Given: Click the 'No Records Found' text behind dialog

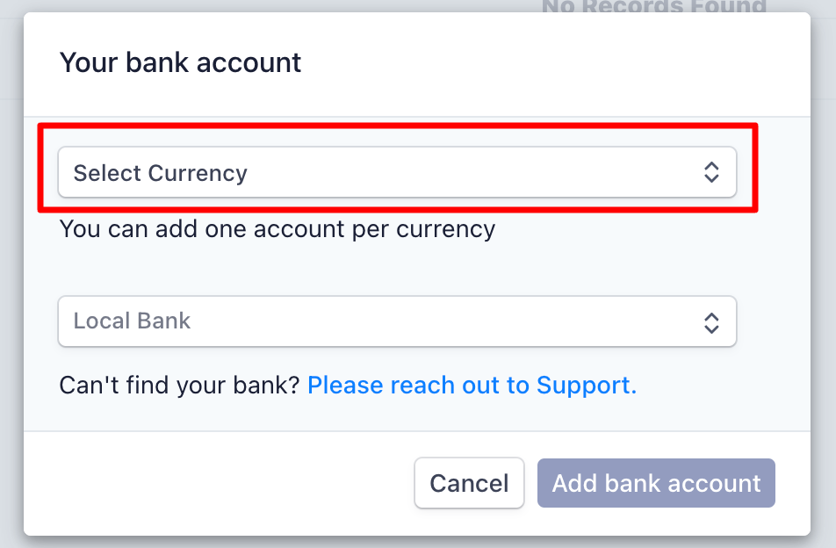Looking at the screenshot, I should (654, 6).
